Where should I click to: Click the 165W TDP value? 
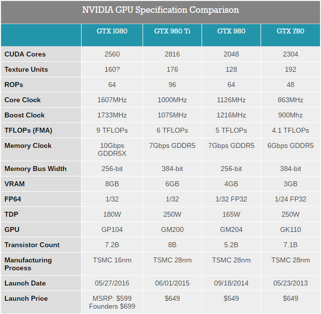tap(231, 214)
